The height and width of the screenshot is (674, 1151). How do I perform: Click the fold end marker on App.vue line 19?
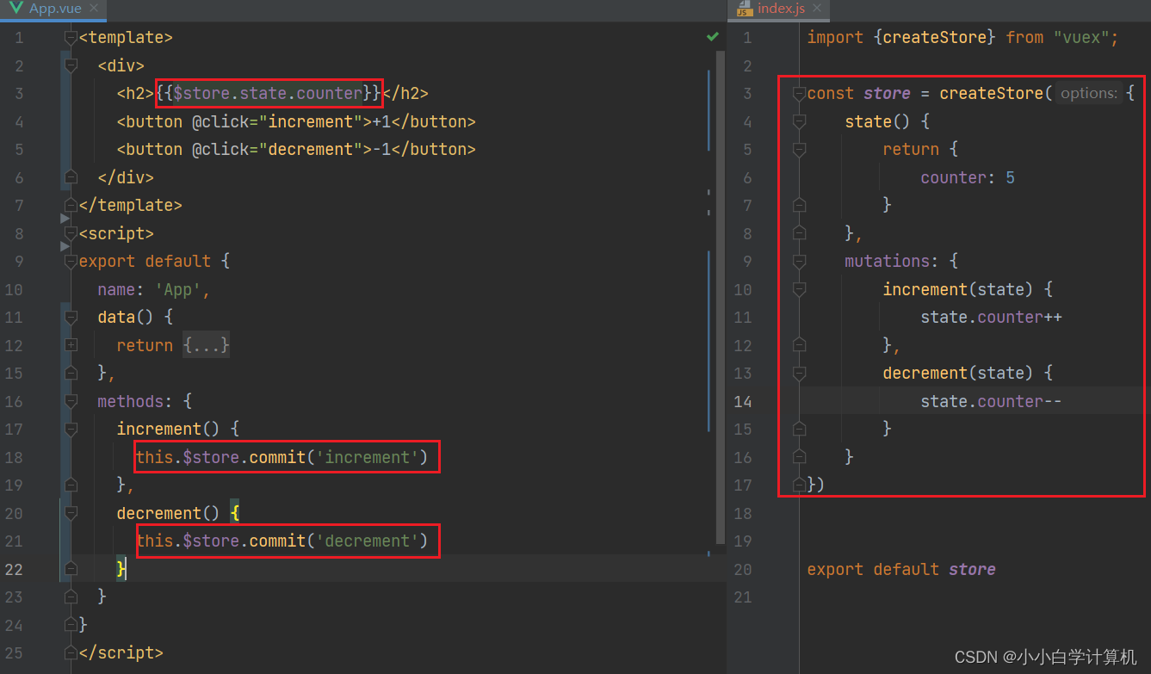(71, 485)
